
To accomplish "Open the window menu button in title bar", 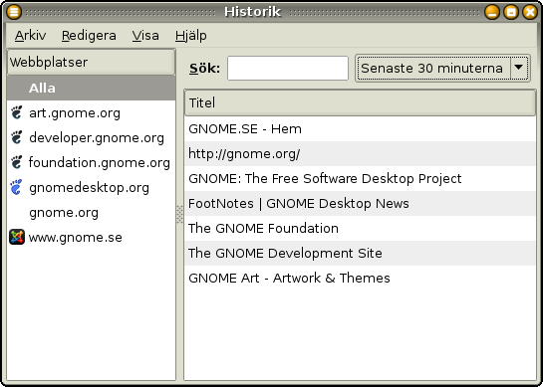I will coord(14,12).
